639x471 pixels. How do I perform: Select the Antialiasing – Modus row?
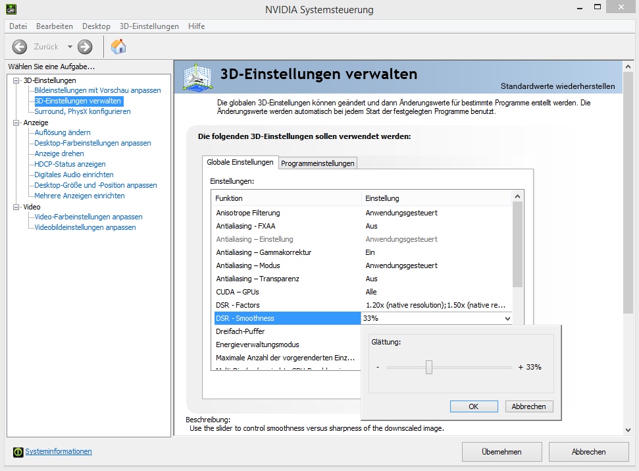coord(363,265)
